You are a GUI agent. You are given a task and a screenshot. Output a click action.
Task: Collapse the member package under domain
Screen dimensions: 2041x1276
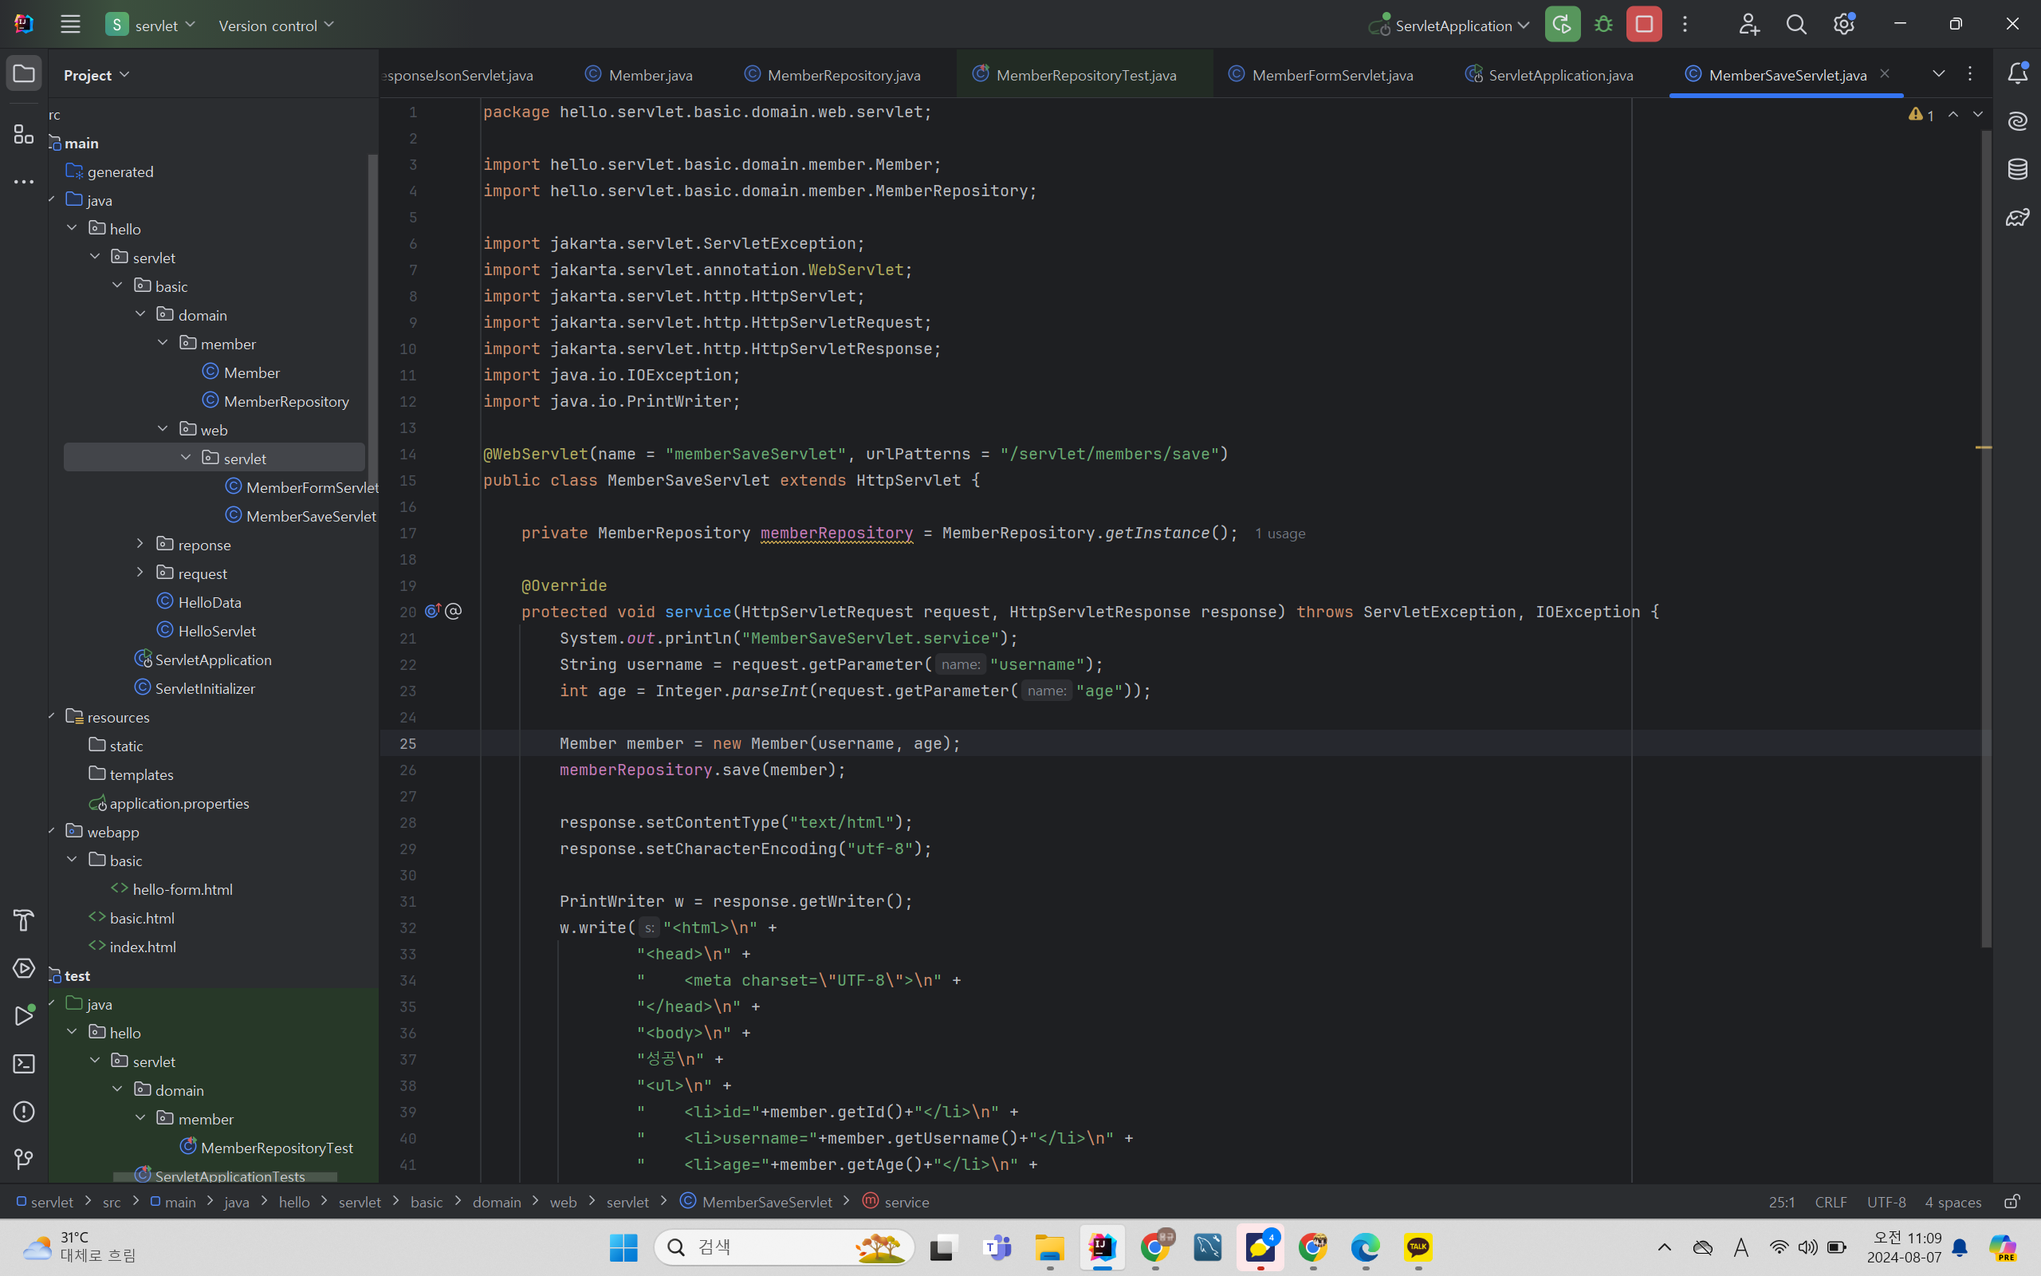pyautogui.click(x=163, y=343)
